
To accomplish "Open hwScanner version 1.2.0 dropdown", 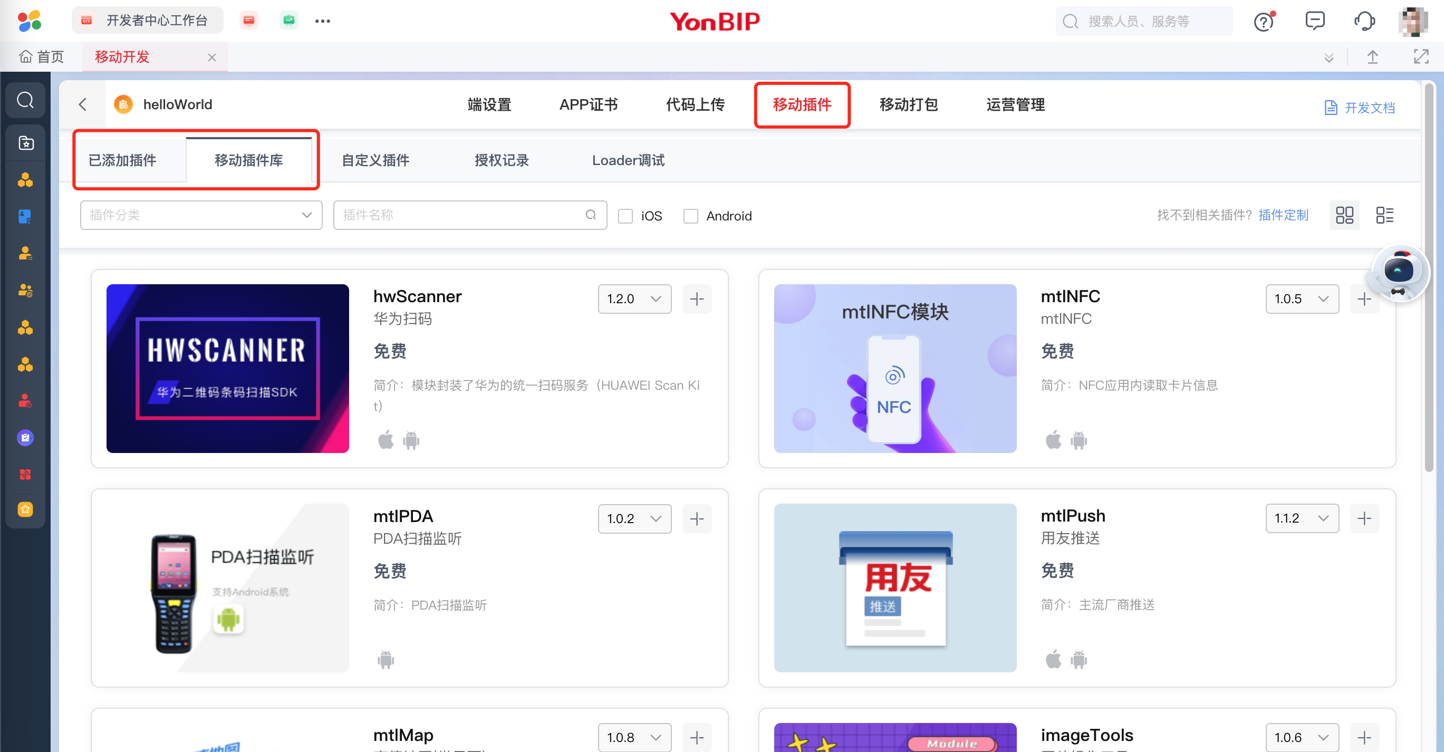I will (634, 298).
